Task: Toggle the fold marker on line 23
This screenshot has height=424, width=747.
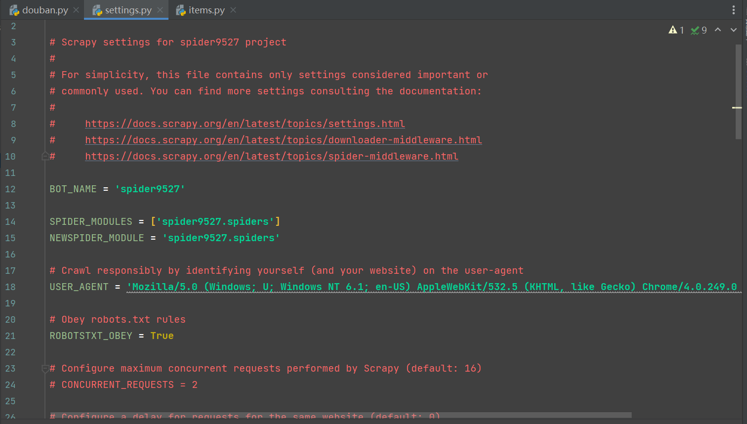Action: point(45,368)
